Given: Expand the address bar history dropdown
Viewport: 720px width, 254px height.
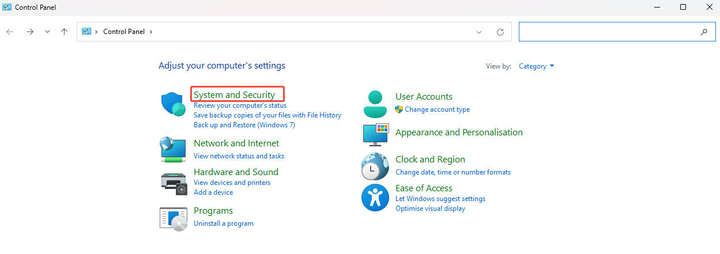Looking at the screenshot, I should point(478,32).
